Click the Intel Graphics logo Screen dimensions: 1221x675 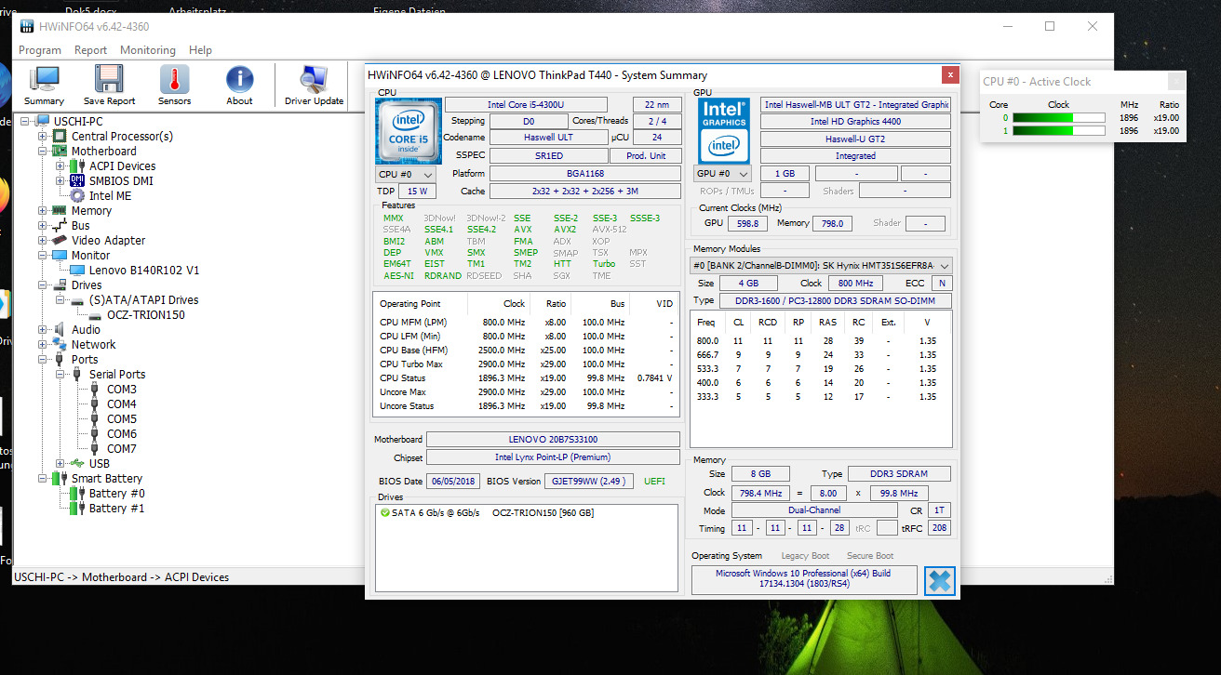724,130
